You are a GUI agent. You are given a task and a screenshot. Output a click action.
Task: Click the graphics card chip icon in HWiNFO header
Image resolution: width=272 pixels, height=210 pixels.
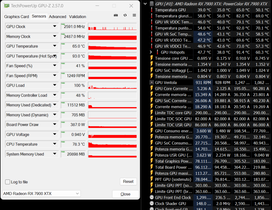coord(152,4)
